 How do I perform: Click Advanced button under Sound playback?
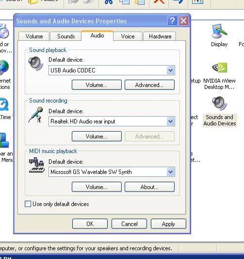[149, 85]
